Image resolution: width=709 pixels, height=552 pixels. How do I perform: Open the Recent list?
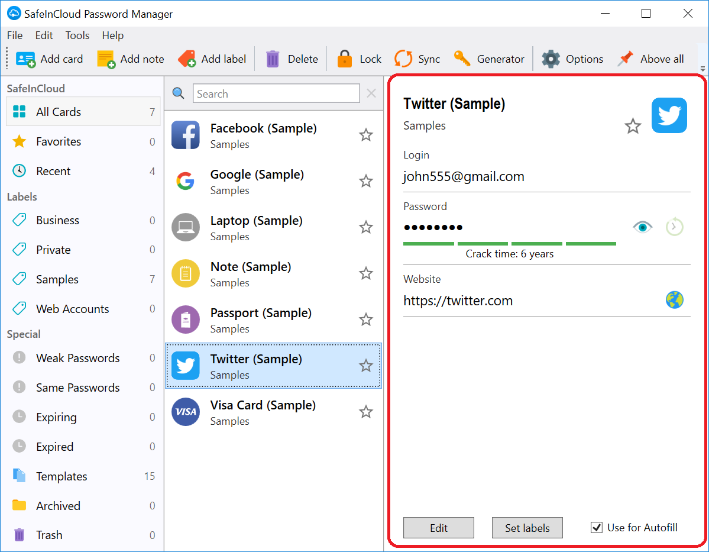(83, 171)
